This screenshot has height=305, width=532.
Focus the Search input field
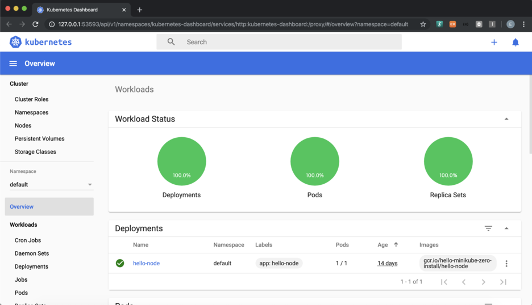(x=279, y=42)
